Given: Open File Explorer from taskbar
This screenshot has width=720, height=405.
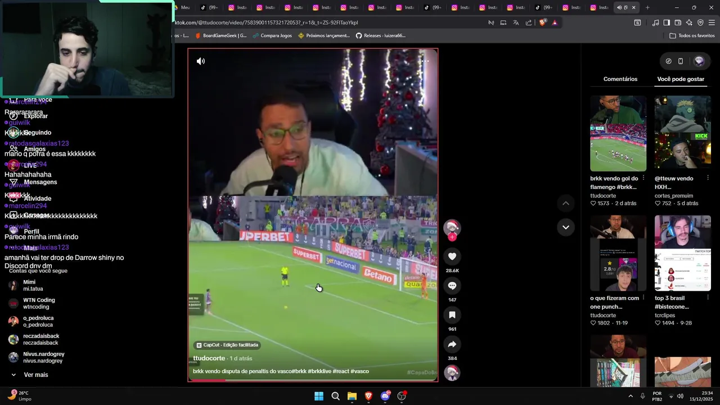Looking at the screenshot, I should [x=352, y=396].
